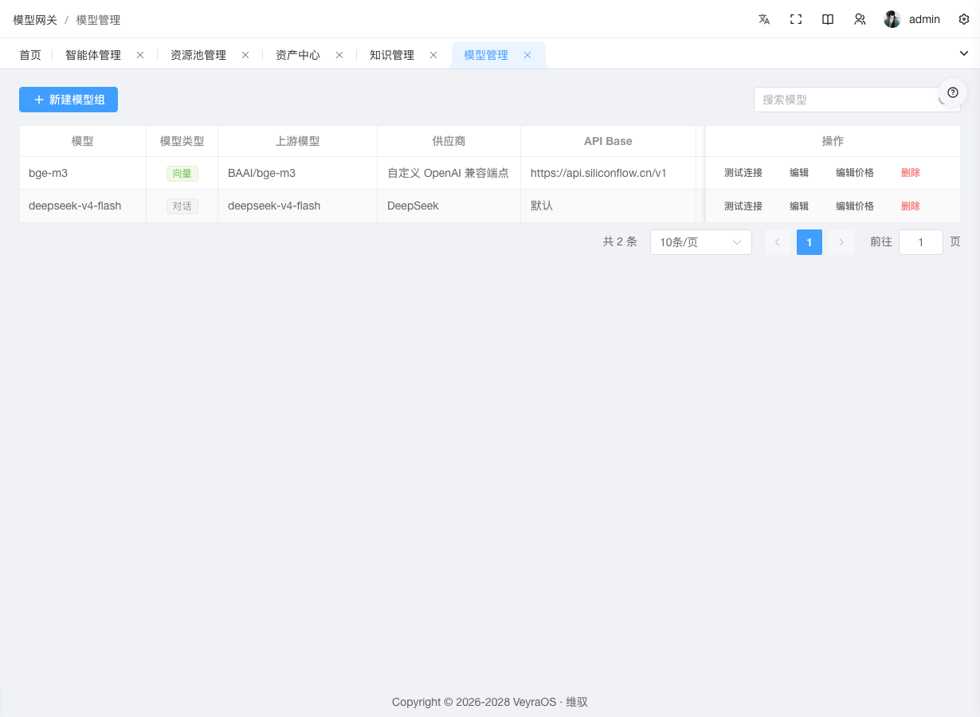Open the documentation book icon

coord(828,19)
